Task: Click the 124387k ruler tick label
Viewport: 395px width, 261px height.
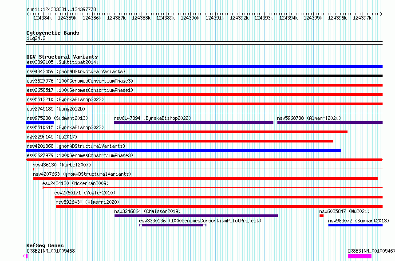Action: (x=116, y=18)
